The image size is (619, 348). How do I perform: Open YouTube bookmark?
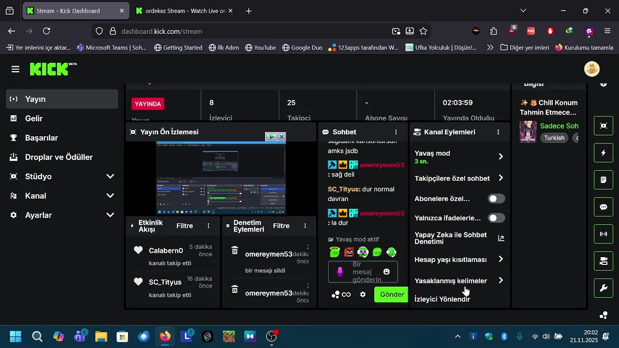point(260,47)
